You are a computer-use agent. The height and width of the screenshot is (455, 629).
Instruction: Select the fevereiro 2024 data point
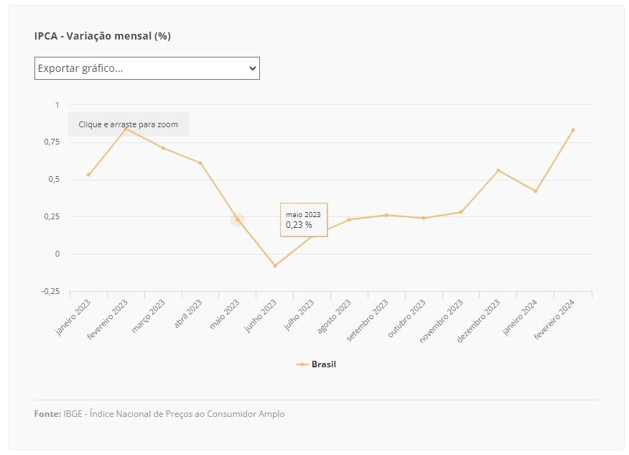click(x=573, y=130)
